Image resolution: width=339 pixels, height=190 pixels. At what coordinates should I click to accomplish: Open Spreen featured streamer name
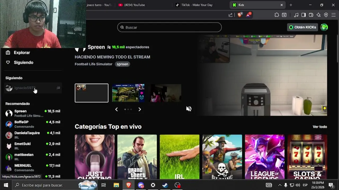coord(96,47)
